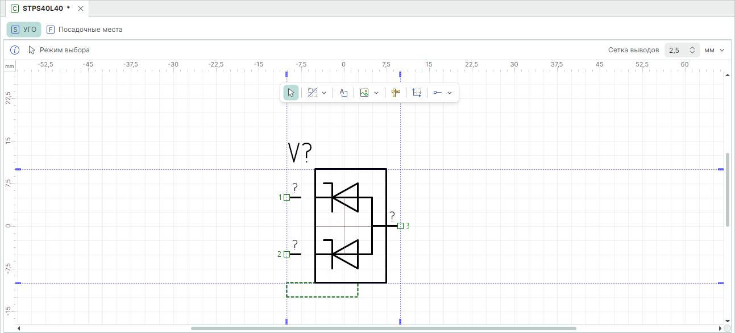The image size is (735, 333).
Task: Click the set origin/coordinates tool icon
Action: coord(417,93)
